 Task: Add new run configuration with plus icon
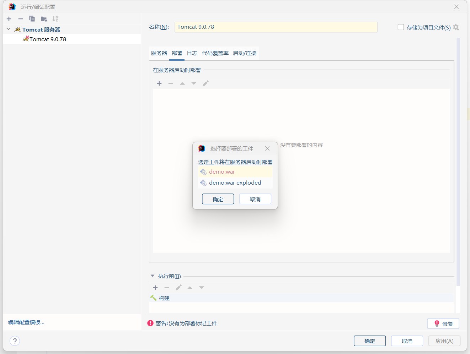(x=9, y=19)
